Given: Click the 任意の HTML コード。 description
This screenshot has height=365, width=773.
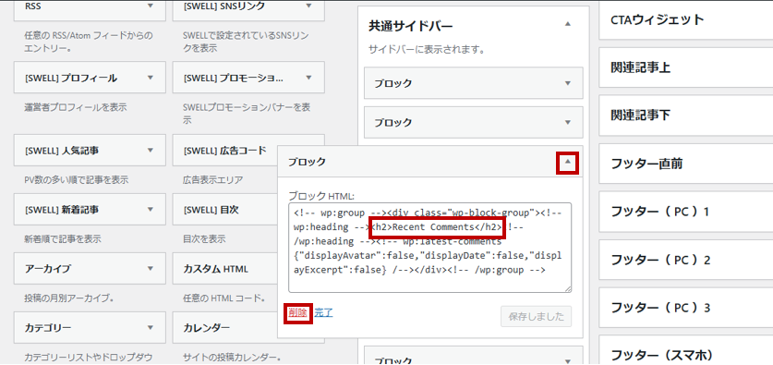Looking at the screenshot, I should 223,298.
